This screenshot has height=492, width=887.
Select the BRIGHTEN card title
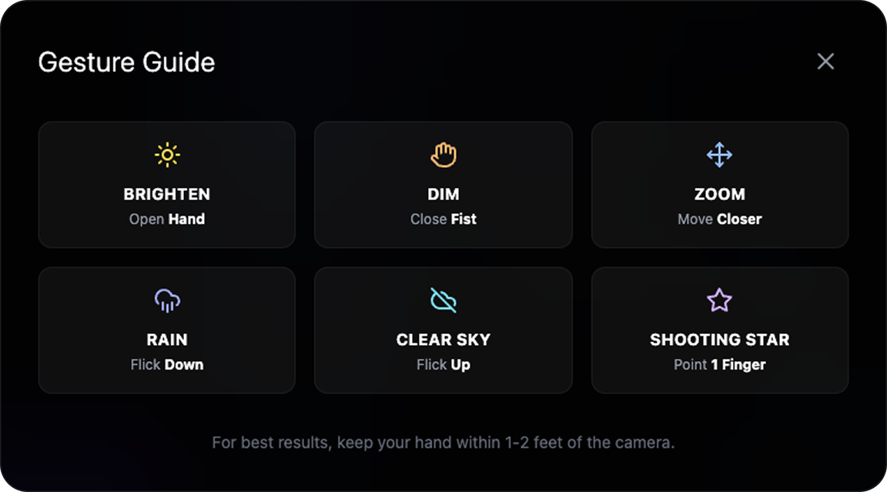167,194
